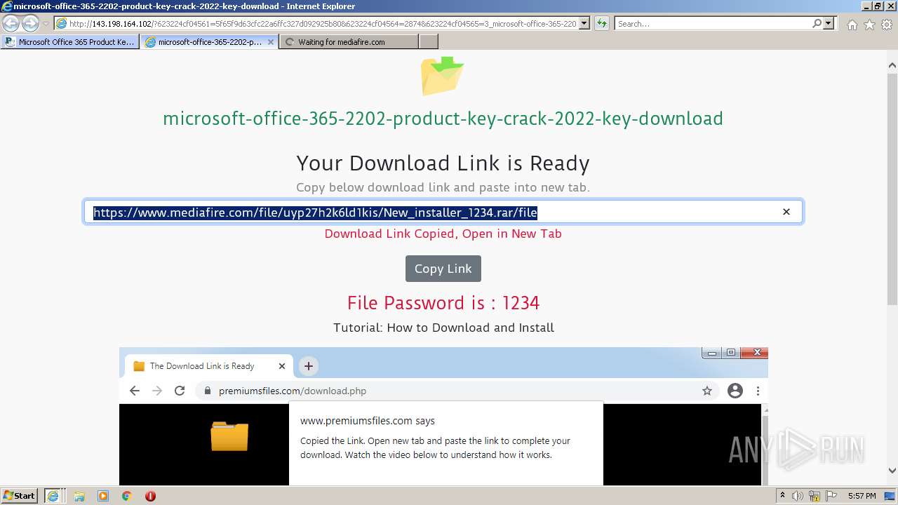Click 'Your Download Link is Ready' heading
Viewport: 898px width, 505px height.
(443, 163)
